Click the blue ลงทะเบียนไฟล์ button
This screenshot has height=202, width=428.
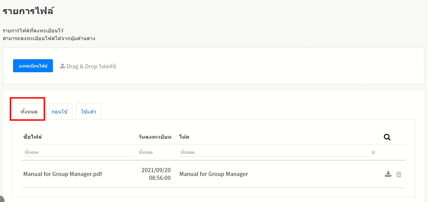click(x=33, y=66)
